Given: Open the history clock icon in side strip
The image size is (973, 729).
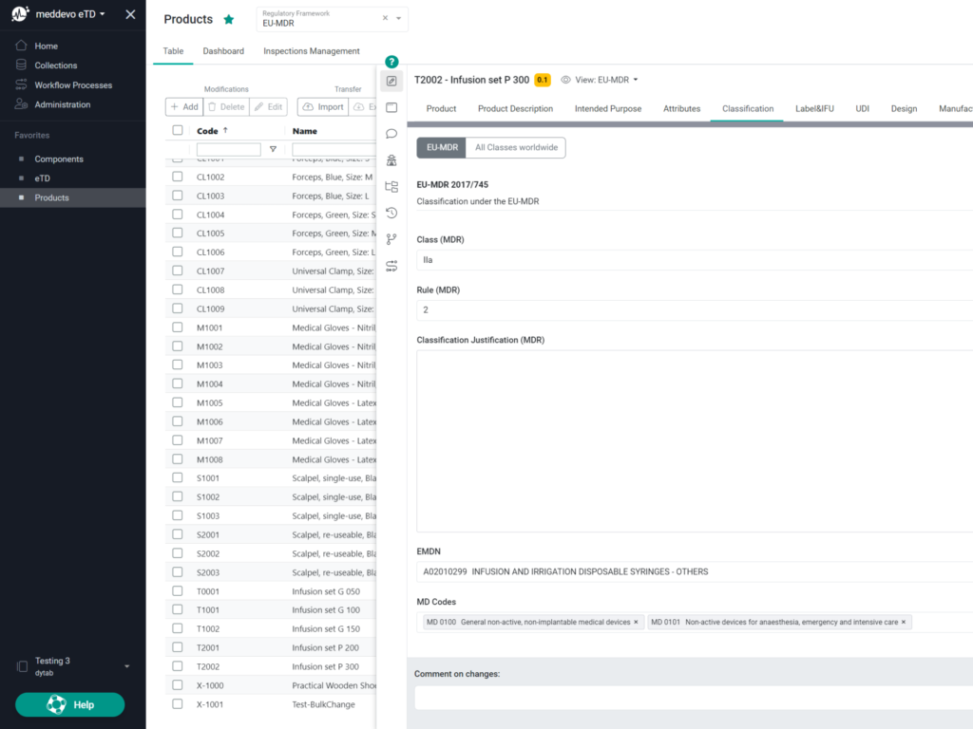Looking at the screenshot, I should coord(391,213).
